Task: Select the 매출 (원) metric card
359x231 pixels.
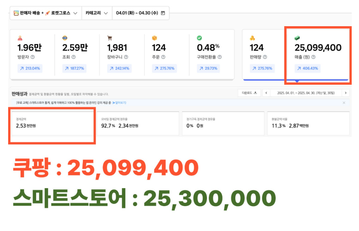Action: [x=317, y=54]
